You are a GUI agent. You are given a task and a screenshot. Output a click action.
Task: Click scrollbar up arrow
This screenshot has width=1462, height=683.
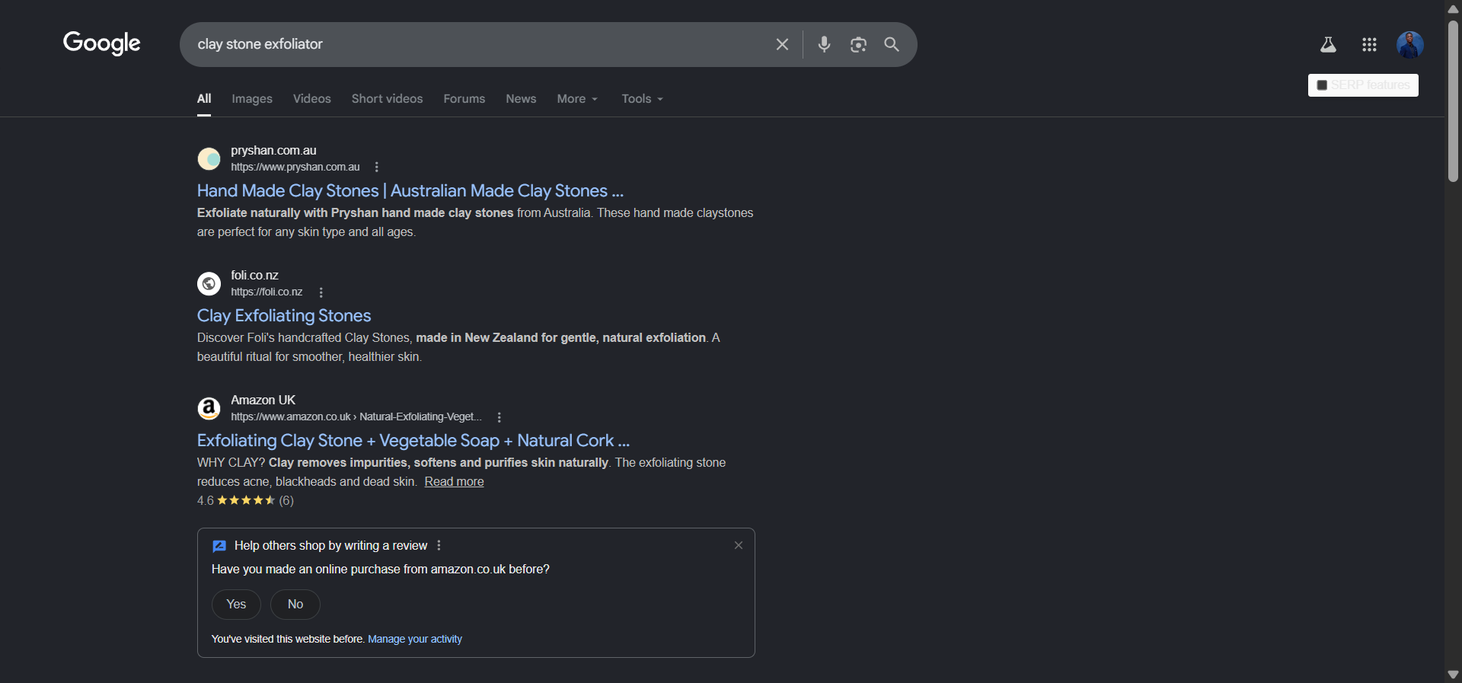pyautogui.click(x=1453, y=8)
